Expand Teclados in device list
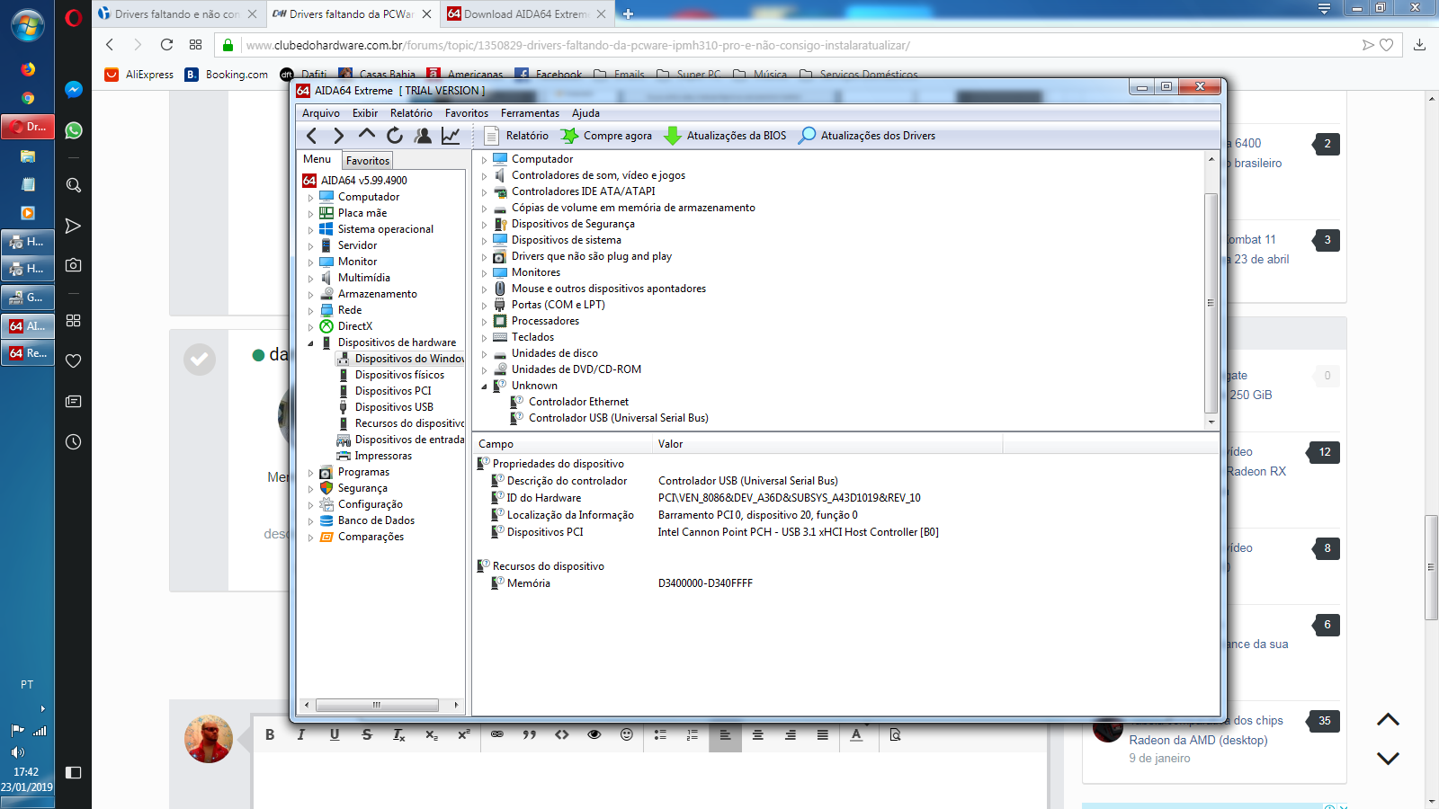The height and width of the screenshot is (809, 1439). click(484, 338)
